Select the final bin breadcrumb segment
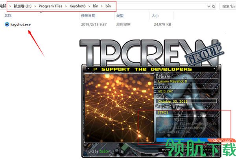This screenshot has width=236, height=159. point(108,6)
